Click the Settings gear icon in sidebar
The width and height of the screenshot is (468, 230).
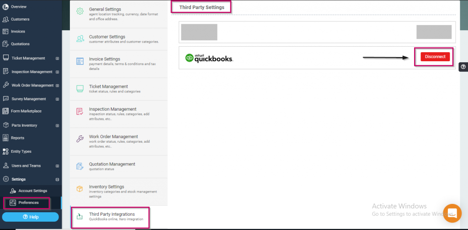[x=5, y=179]
